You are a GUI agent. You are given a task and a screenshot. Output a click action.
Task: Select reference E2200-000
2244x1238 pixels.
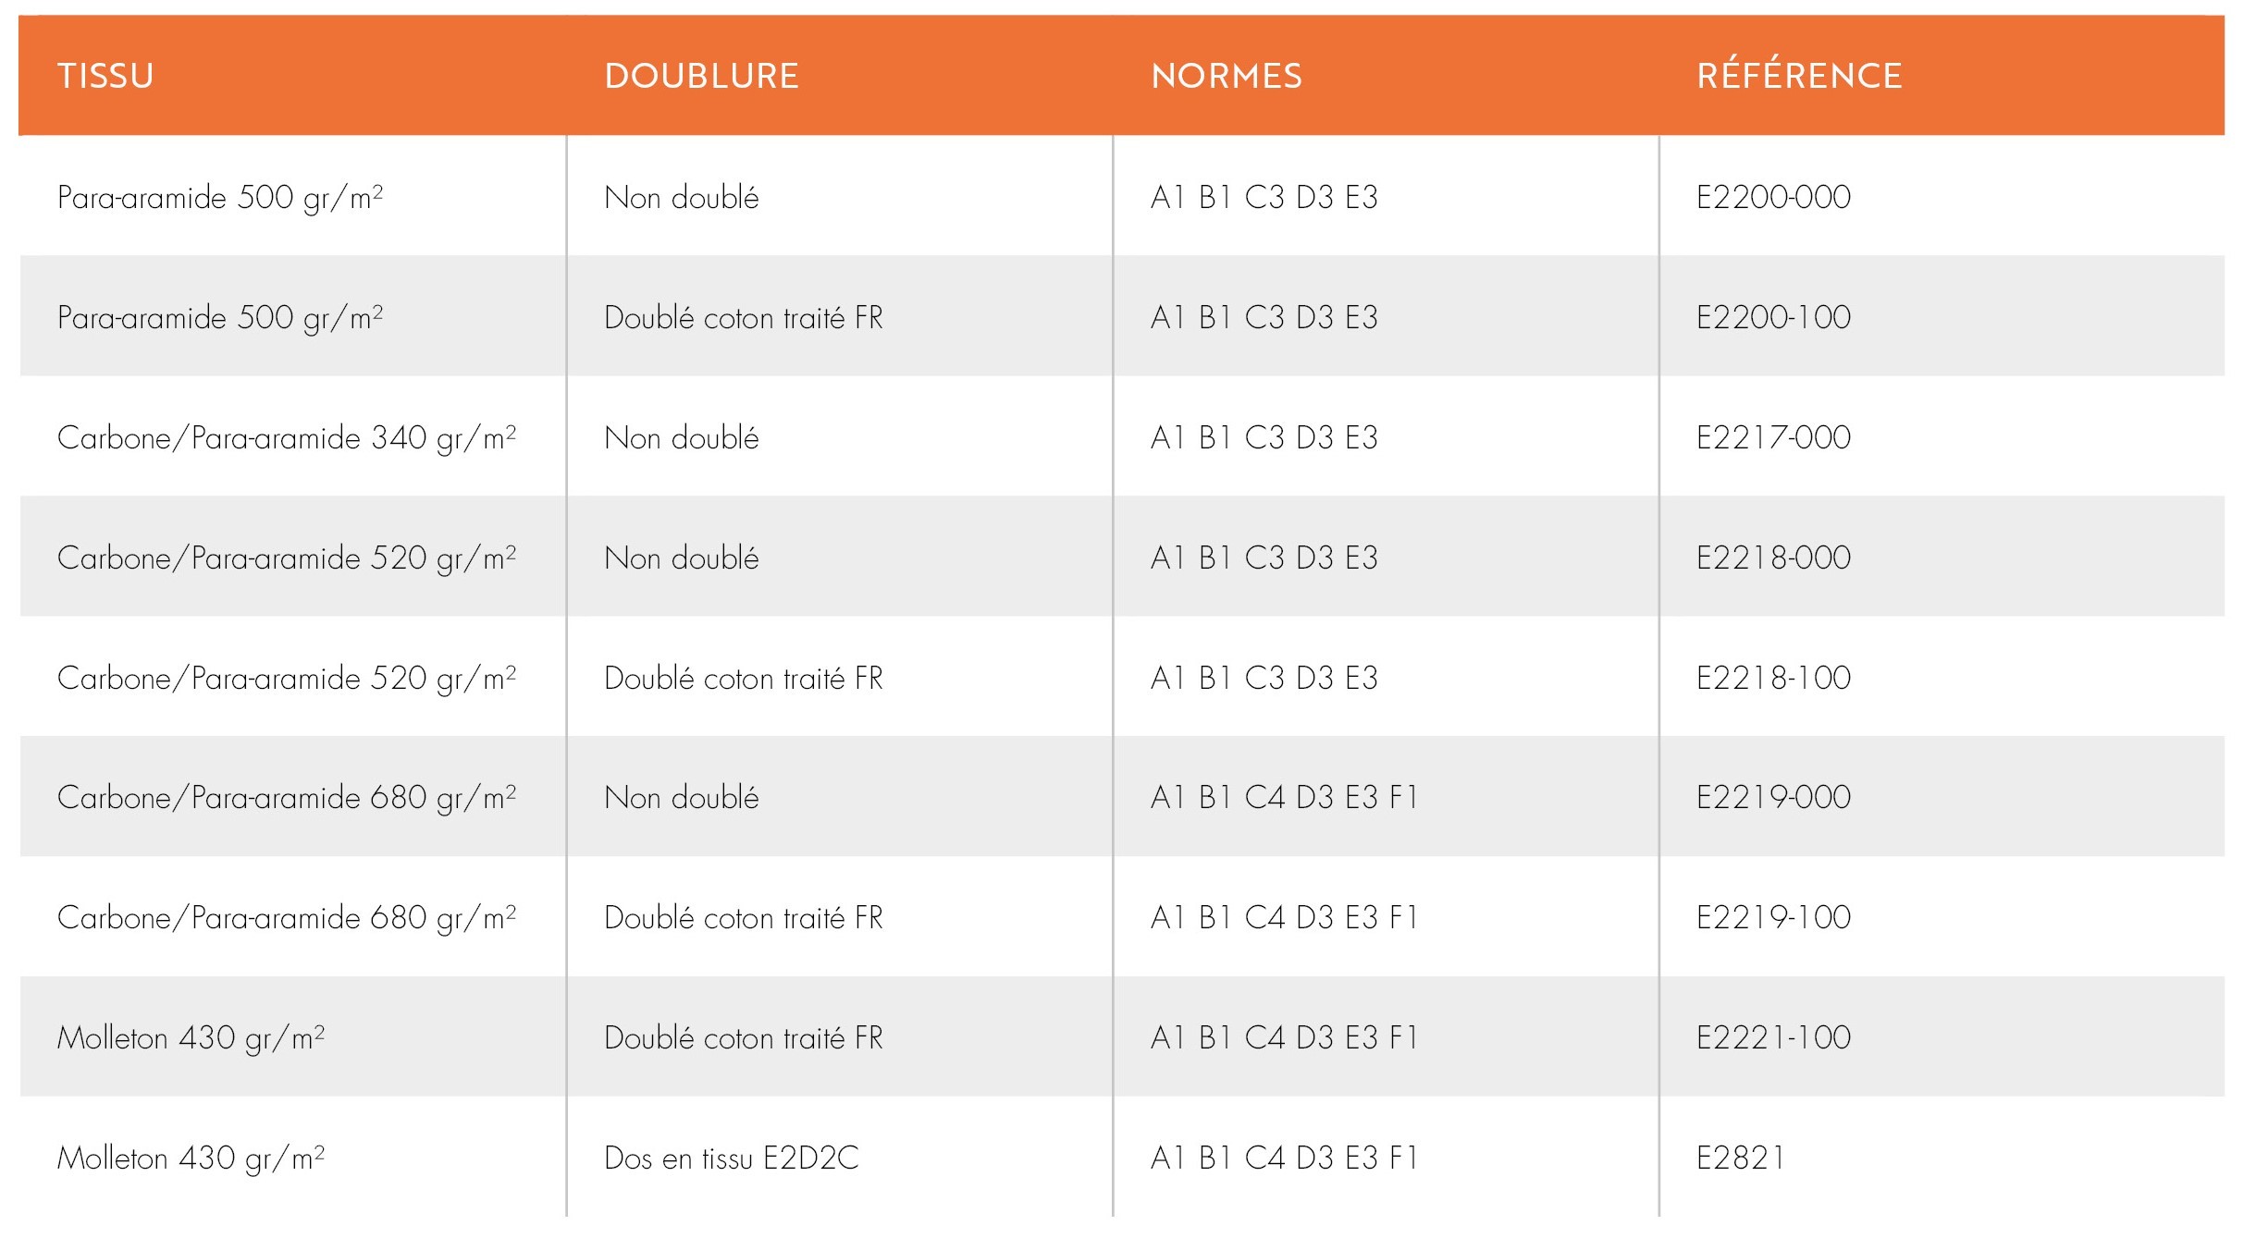(1773, 197)
